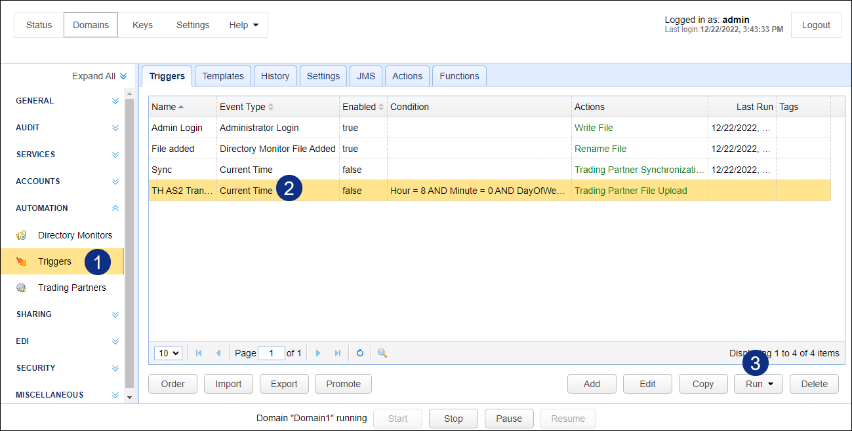
Task: Open the Trading Partner File Upload action link
Action: (630, 191)
